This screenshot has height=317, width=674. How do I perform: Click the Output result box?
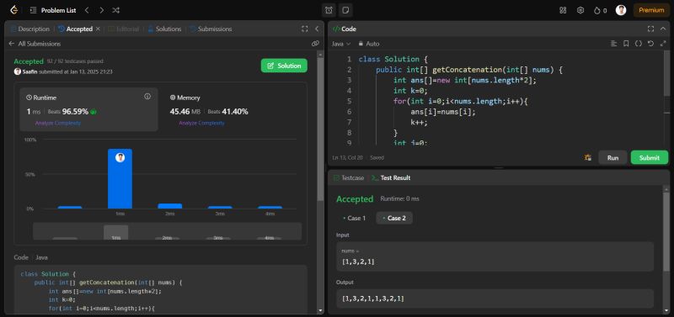tap(495, 299)
